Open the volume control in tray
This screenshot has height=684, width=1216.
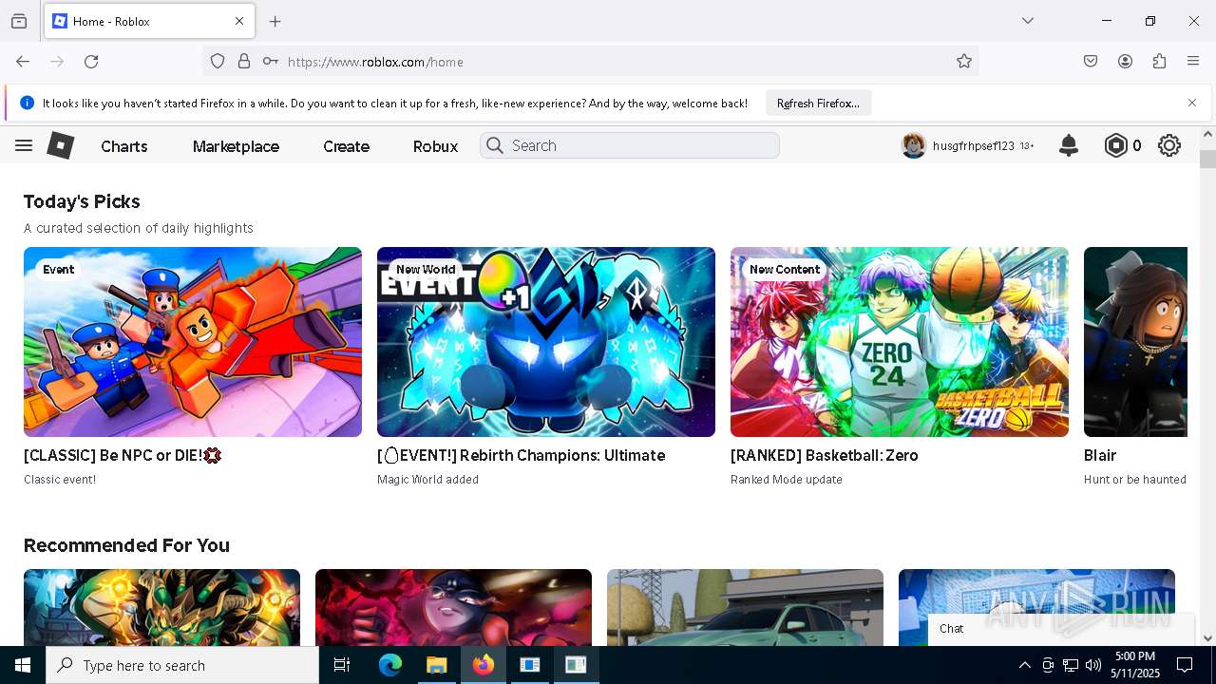(x=1093, y=665)
